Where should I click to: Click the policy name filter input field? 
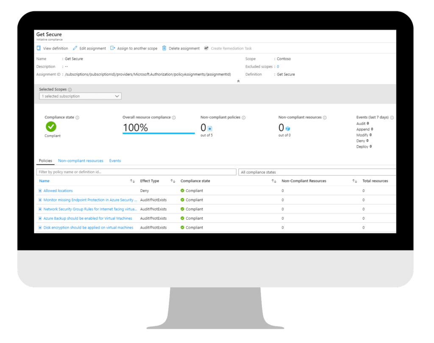coord(136,172)
